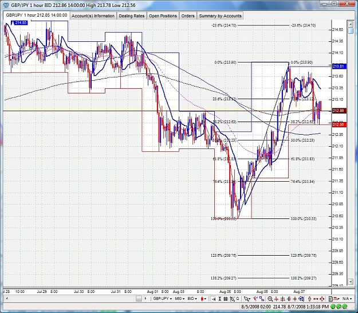Click the red 212.56 price marker
Screen dimensions: 358x313
340,124
